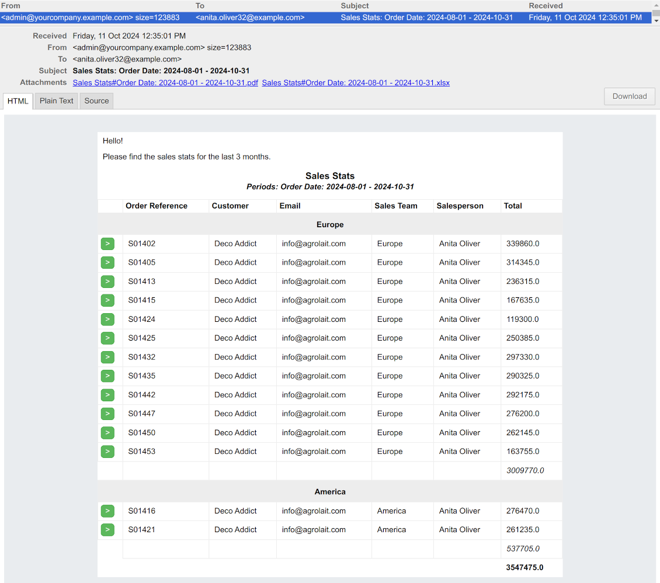Viewport: 660px width, 583px height.
Task: Click the total value 314345.0
Action: pos(523,263)
